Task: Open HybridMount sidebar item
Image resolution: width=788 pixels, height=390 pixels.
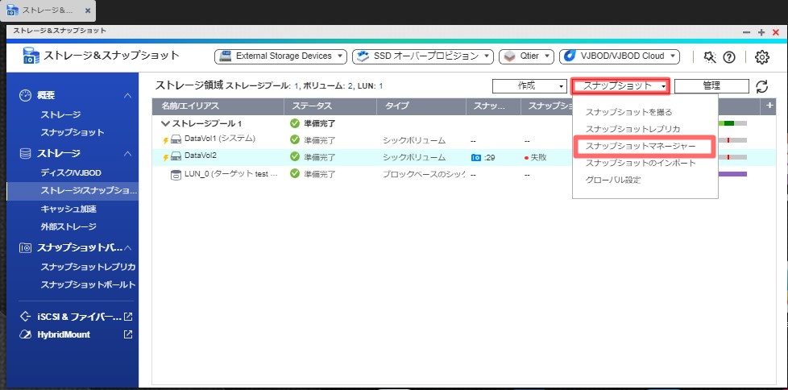Action: click(64, 334)
